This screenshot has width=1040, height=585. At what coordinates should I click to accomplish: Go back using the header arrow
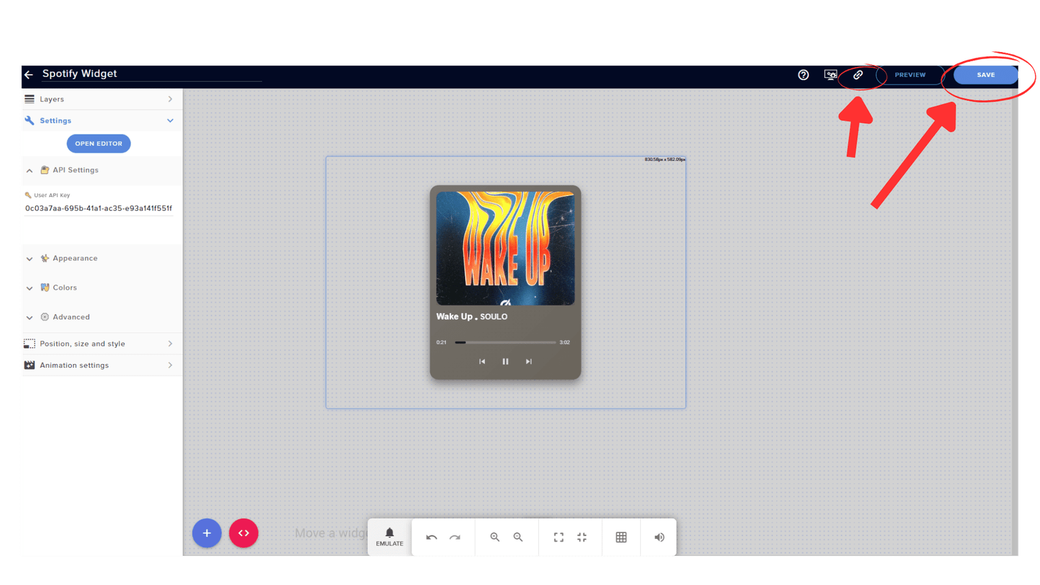coord(29,75)
